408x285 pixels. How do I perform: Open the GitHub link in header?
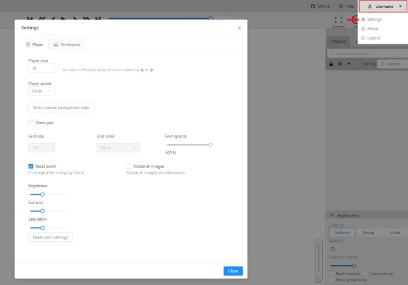pos(320,6)
